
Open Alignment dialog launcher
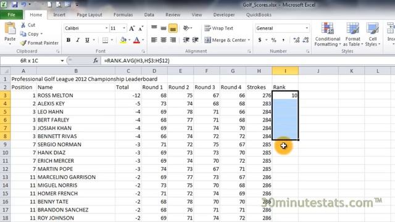(249, 51)
